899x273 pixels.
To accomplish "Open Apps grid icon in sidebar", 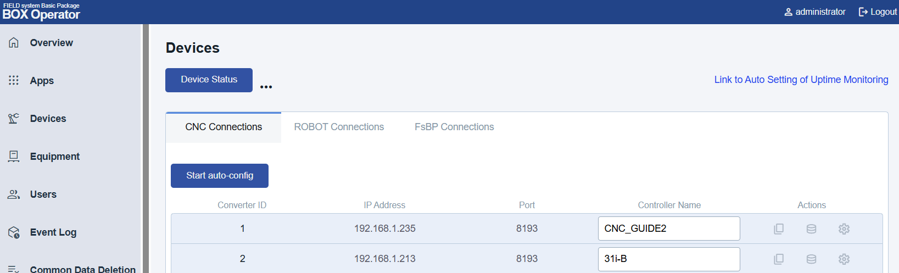I will (x=14, y=81).
